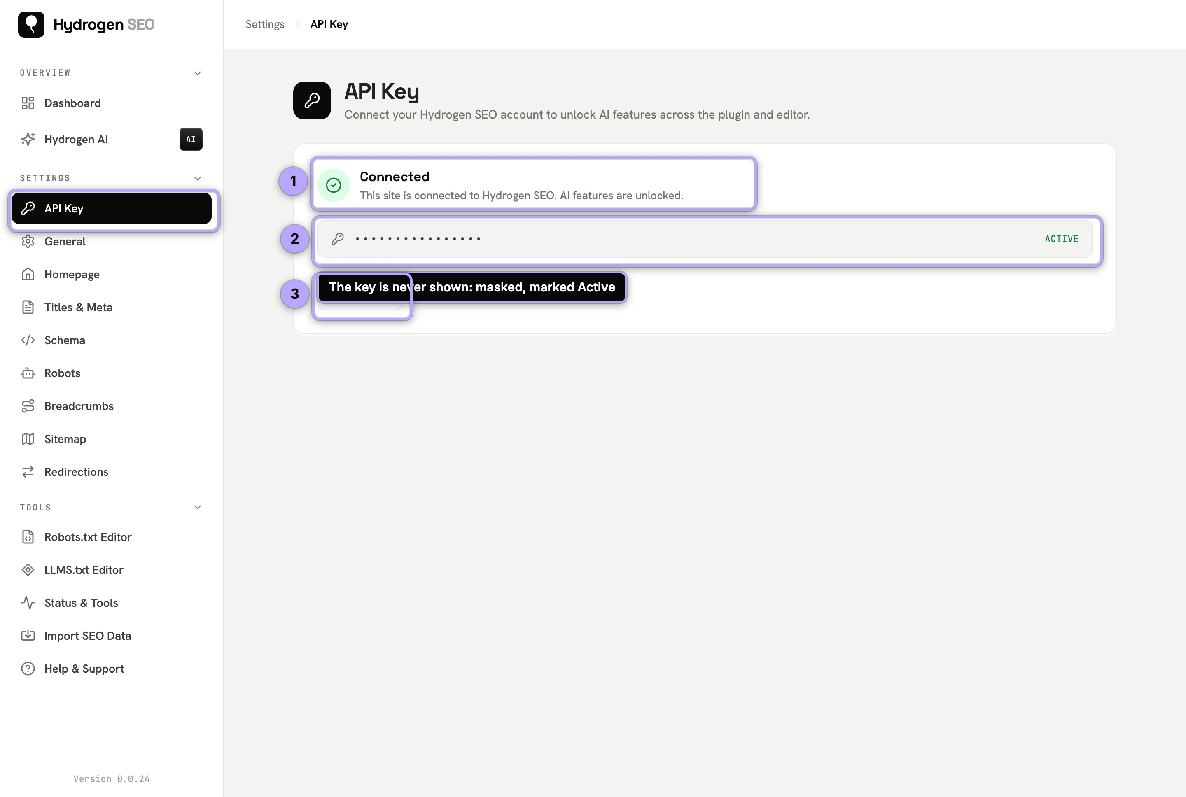Collapse the Tools section chevron
Image resolution: width=1186 pixels, height=797 pixels.
[198, 507]
